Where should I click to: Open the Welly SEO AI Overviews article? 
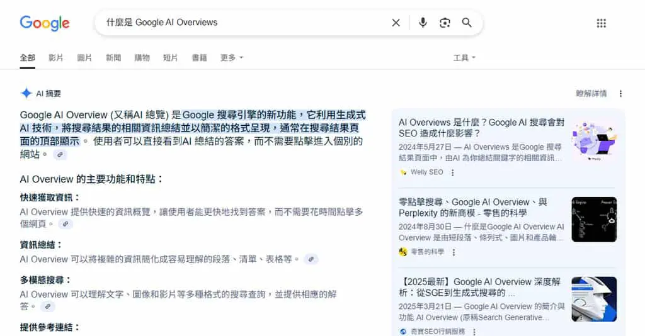481,128
